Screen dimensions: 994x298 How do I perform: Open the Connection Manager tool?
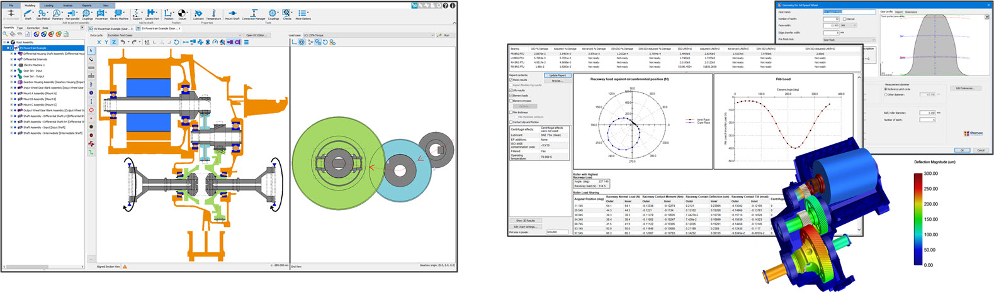coord(254,14)
